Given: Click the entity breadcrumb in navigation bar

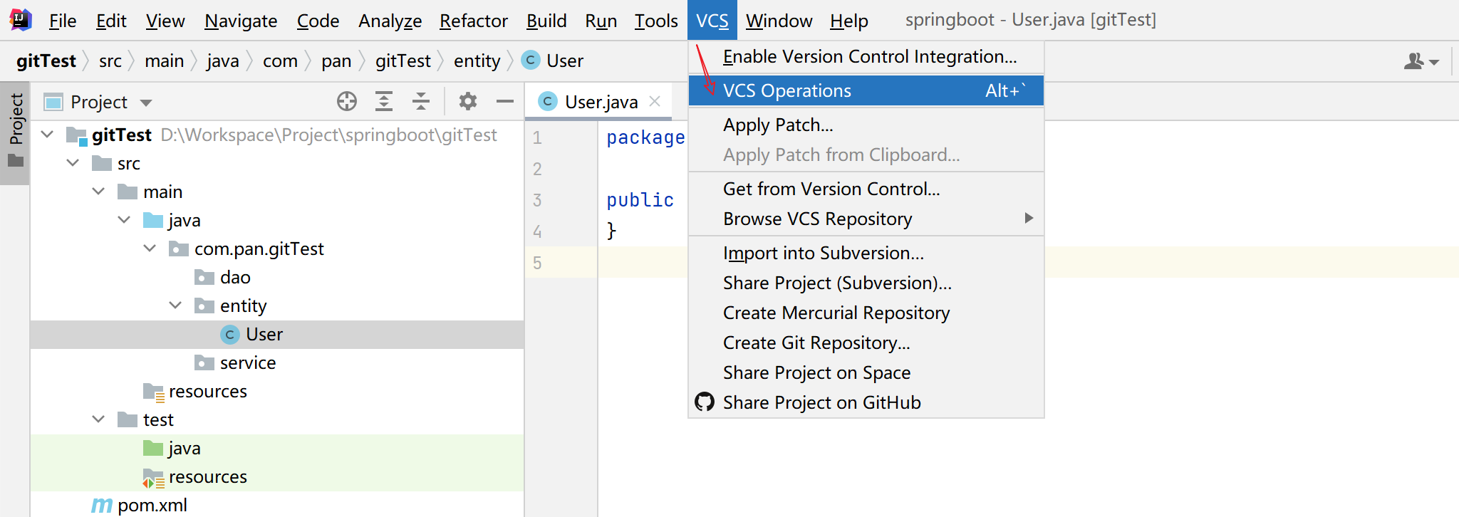Looking at the screenshot, I should click(477, 61).
